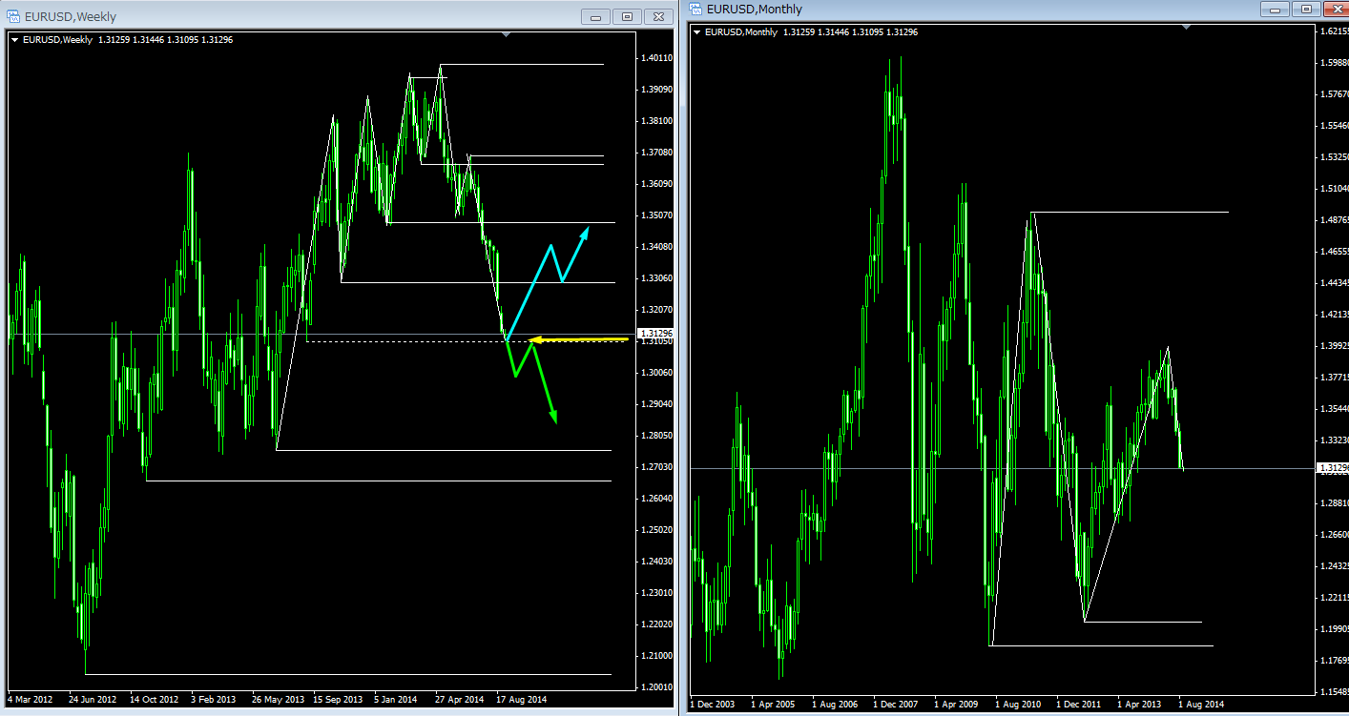Click the 1.40110 price level on Weekly scale
1349x716 pixels.
pyautogui.click(x=655, y=58)
